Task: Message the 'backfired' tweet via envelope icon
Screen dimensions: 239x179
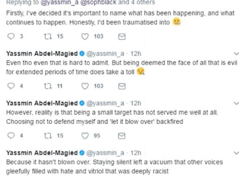Action: point(122,136)
